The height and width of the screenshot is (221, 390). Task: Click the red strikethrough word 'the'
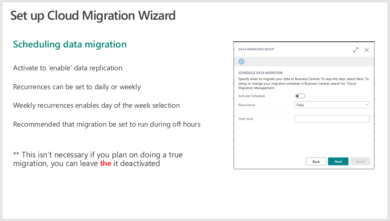click(x=105, y=163)
